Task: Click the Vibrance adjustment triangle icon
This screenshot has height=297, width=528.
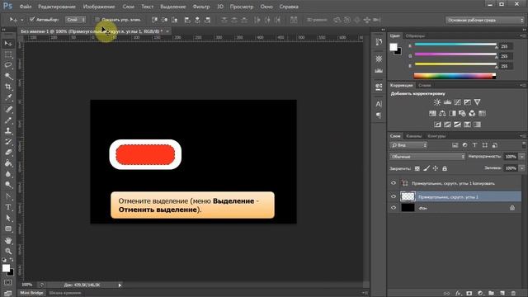Action: coord(477,102)
